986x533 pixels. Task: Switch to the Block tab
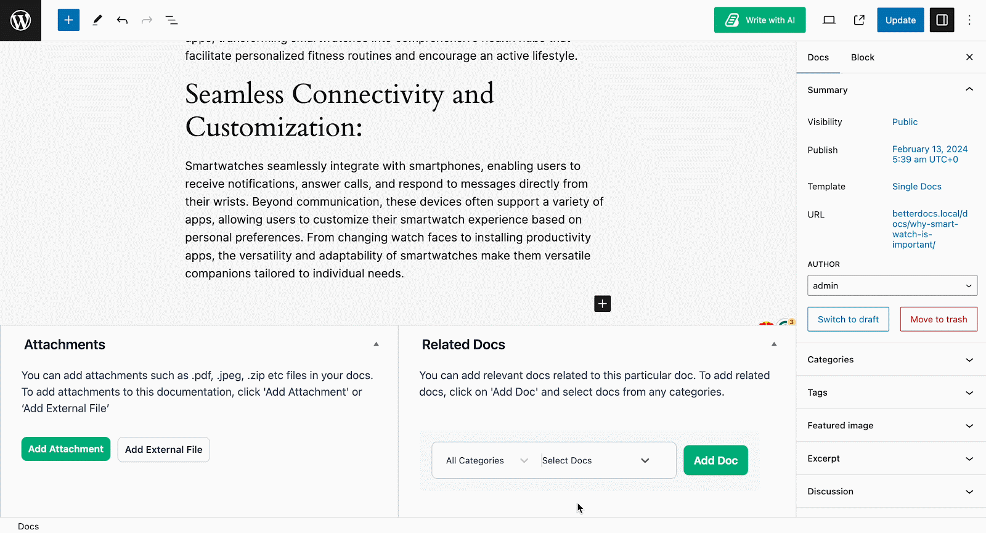click(862, 57)
